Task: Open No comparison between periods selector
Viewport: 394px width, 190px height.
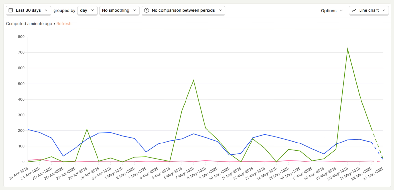Action: (183, 10)
